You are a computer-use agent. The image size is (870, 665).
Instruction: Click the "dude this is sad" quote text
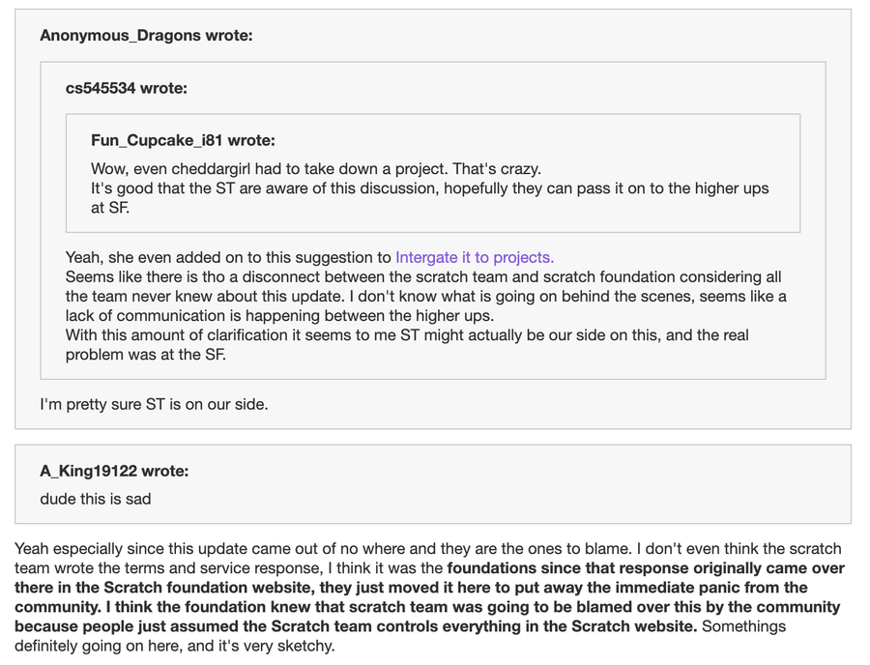95,499
